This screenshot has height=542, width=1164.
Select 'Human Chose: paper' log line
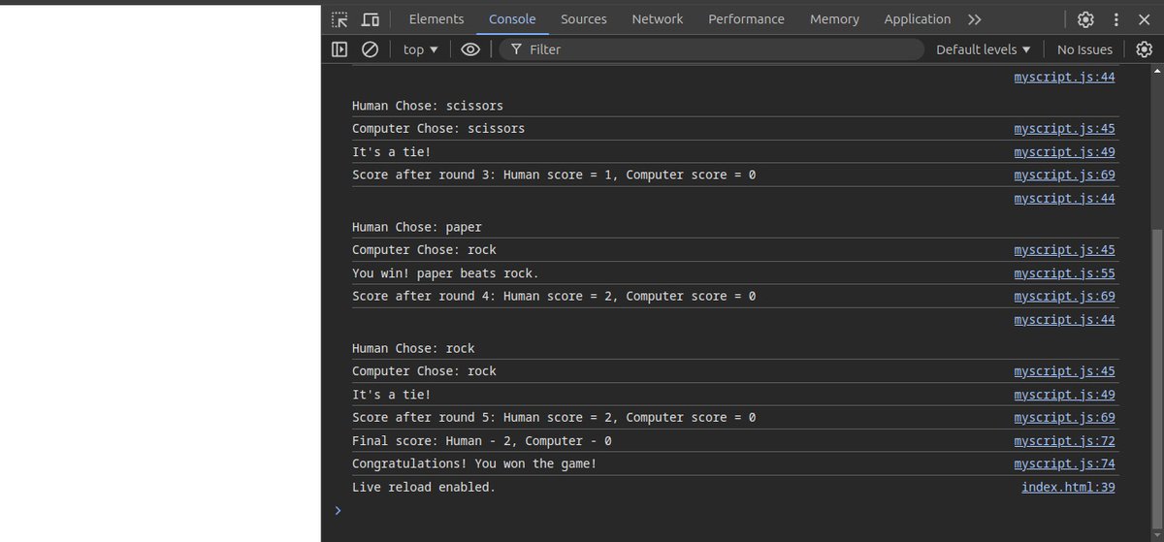point(417,228)
